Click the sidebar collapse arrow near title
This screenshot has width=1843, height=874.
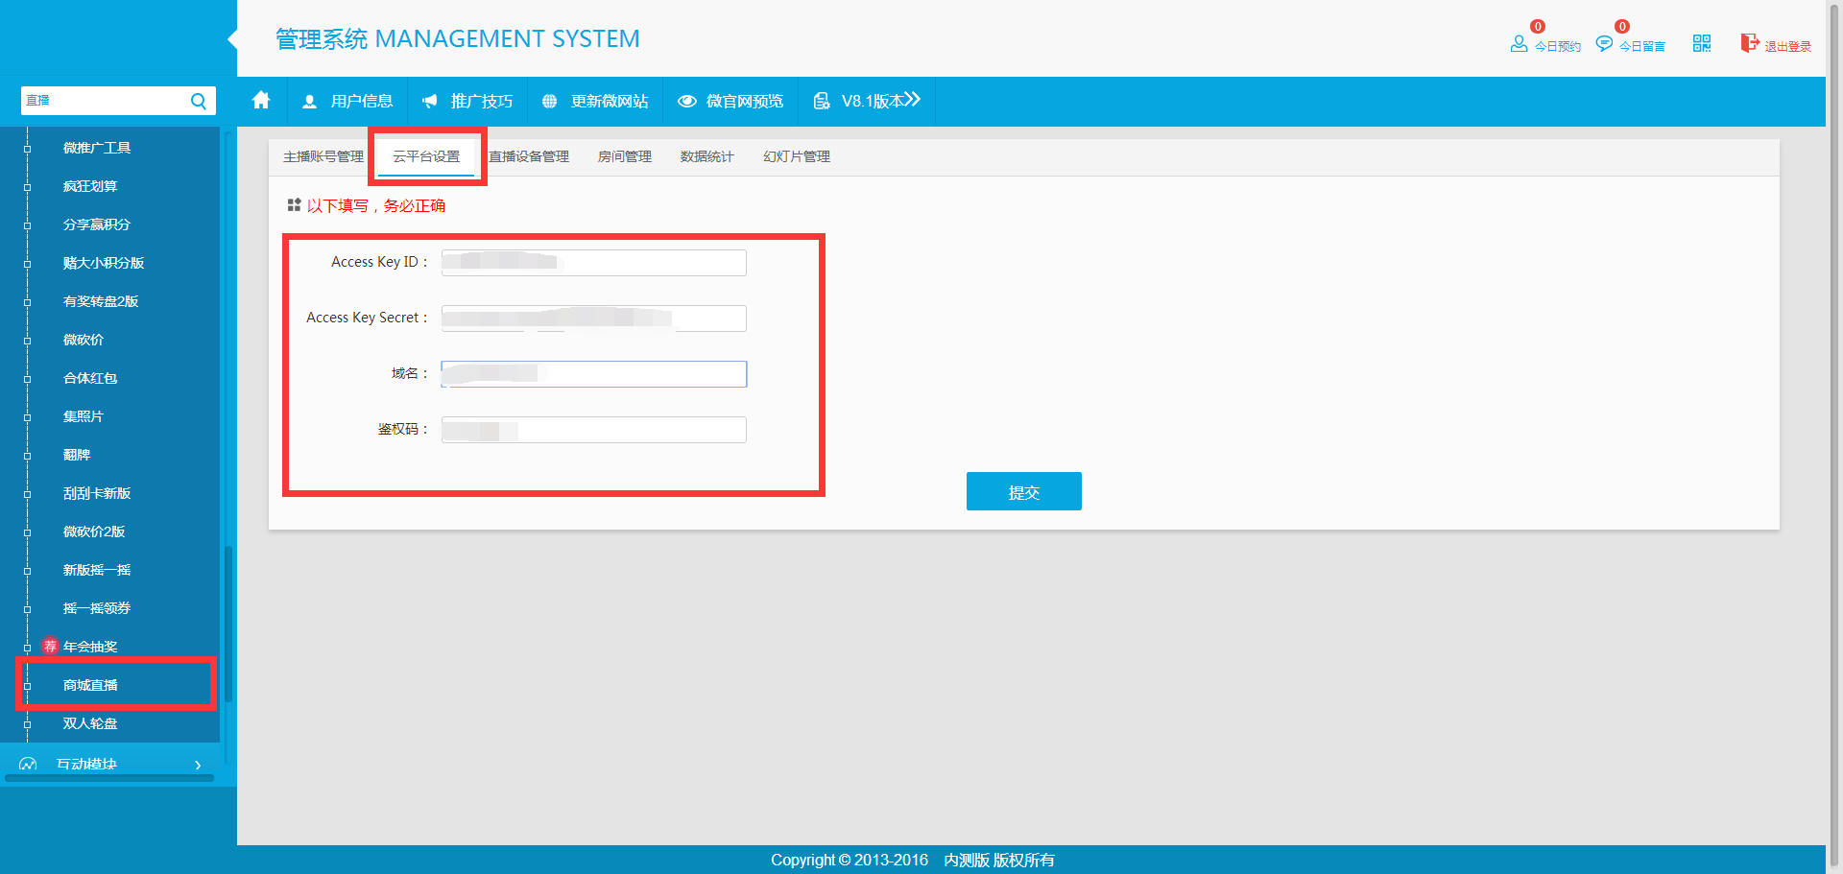[232, 39]
